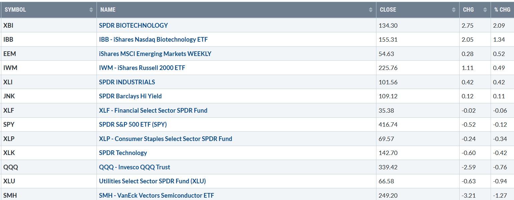Open SPDR Technology link
Image resolution: width=514 pixels, height=200 pixels.
pos(123,153)
